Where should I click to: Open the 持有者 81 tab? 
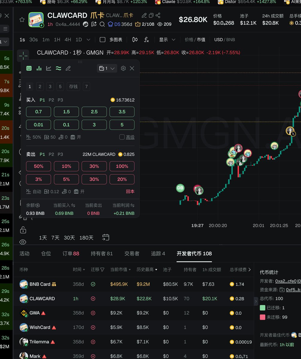click(102, 253)
